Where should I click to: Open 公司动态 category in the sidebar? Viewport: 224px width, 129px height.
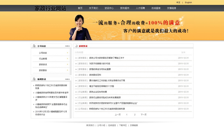43,53
